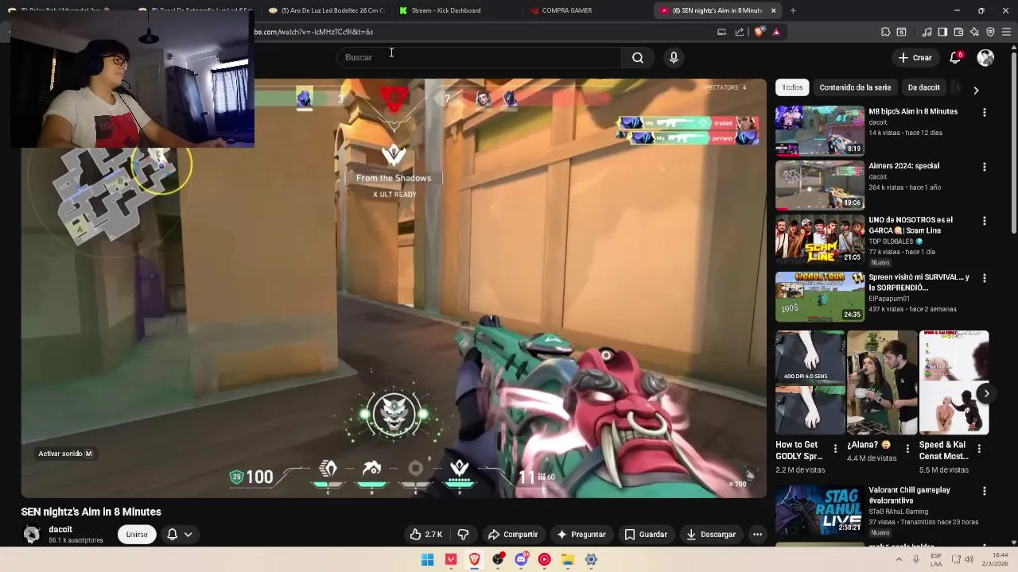Open the Leo AI sparkle icon

(x=974, y=32)
